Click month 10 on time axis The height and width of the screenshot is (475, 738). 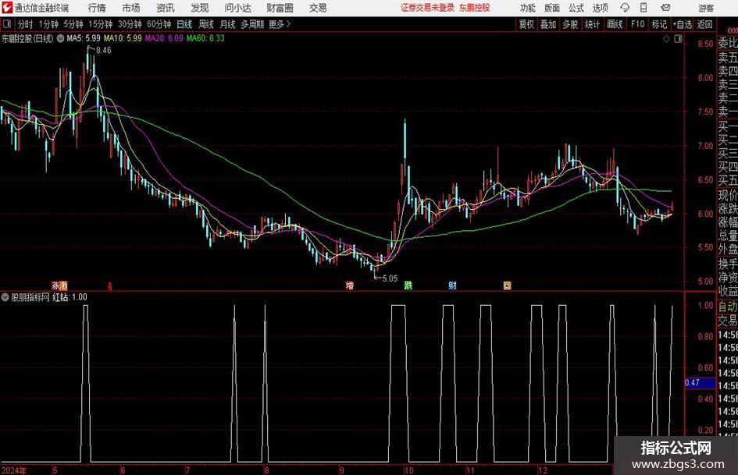point(408,470)
